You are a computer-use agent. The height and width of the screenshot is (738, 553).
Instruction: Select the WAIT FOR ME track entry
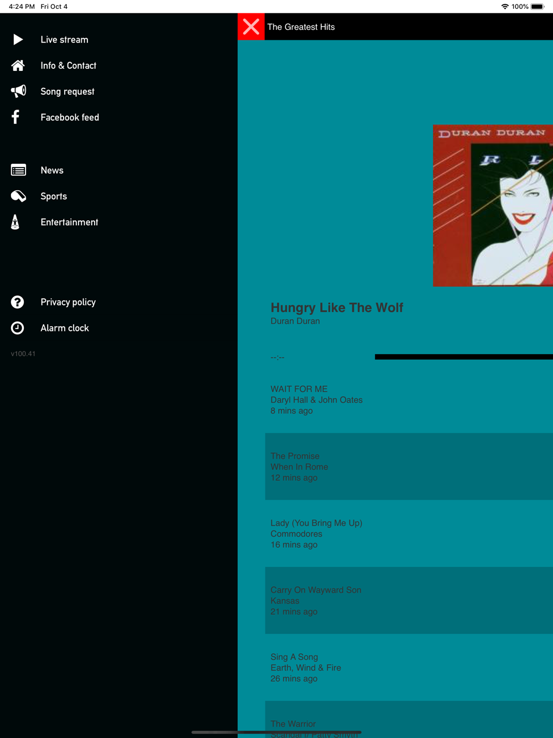coord(409,399)
